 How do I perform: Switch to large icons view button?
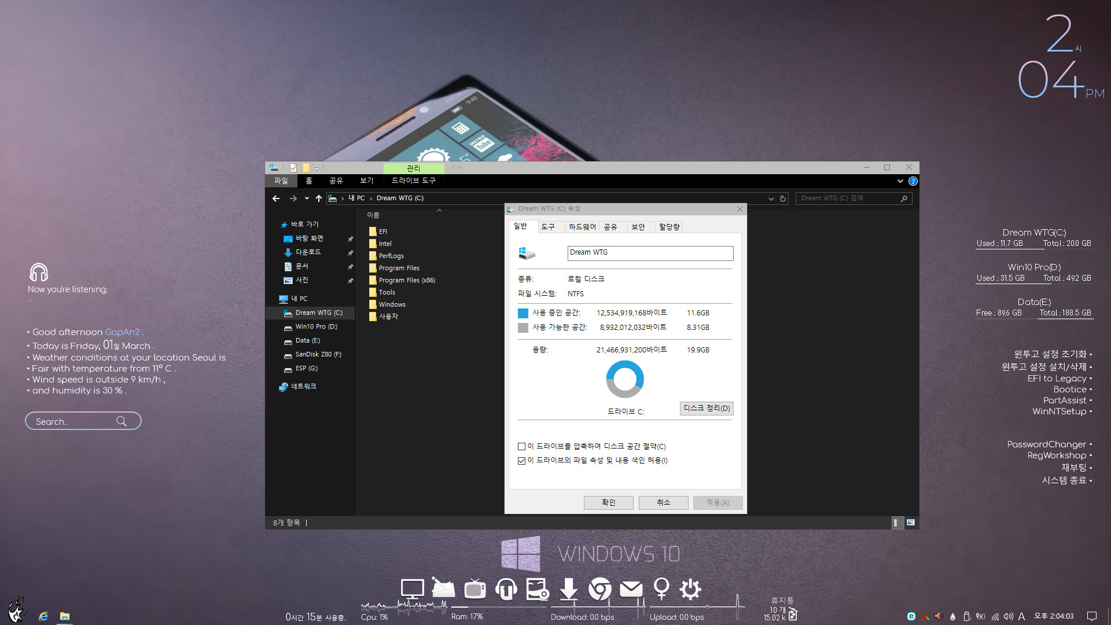(x=911, y=523)
